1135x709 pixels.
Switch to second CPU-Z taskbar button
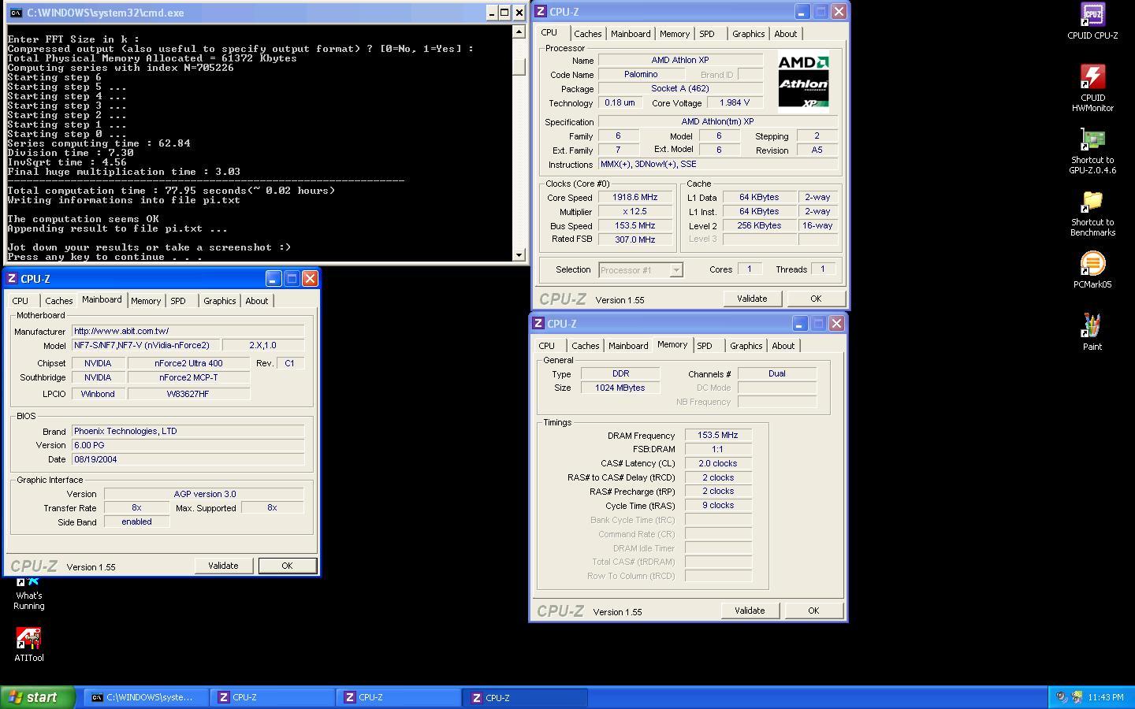(399, 697)
